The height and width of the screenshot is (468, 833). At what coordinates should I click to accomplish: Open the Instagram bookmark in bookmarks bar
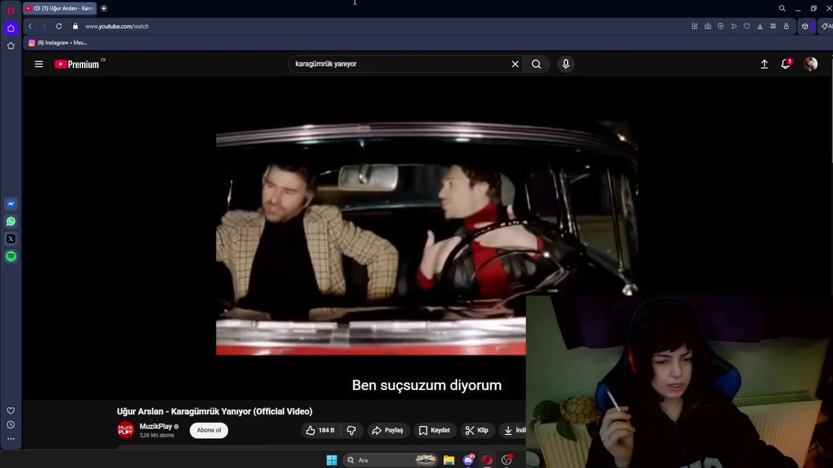tap(58, 43)
